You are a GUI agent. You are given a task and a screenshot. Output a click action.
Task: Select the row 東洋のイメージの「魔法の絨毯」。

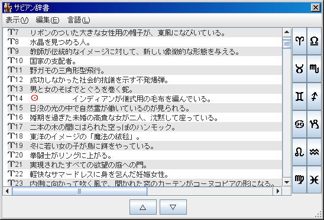145,136
